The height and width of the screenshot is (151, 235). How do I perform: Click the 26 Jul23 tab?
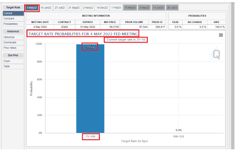tap(172, 8)
